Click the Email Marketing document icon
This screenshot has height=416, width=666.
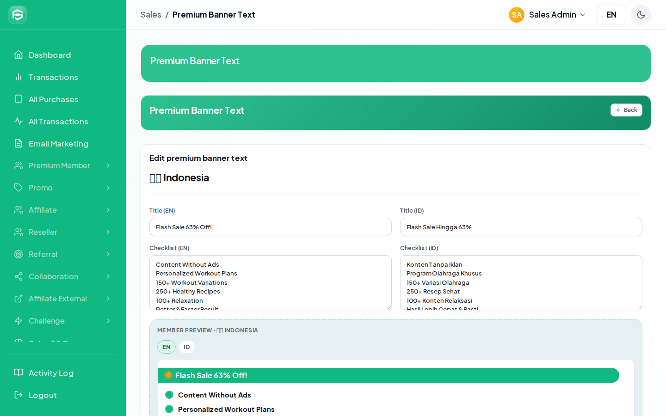(x=18, y=144)
